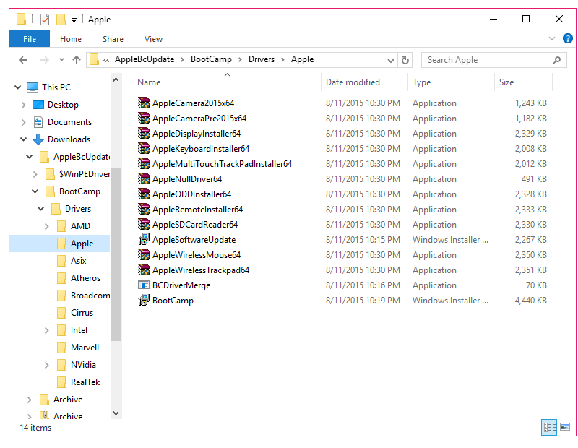The image size is (578, 448).
Task: Collapse the BootCamp tree node
Action: 35,191
